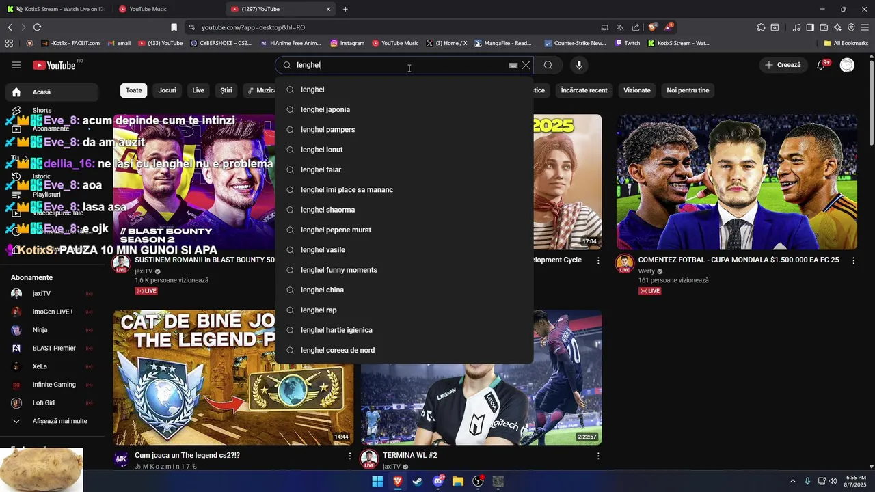Open the account avatar menu
The height and width of the screenshot is (492, 875).
pyautogui.click(x=847, y=65)
